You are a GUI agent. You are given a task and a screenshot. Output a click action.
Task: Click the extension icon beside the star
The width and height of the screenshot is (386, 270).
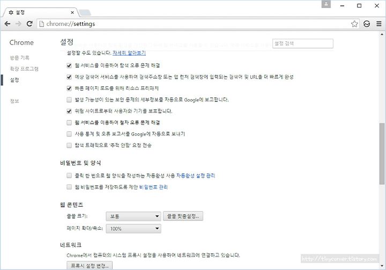tap(367, 24)
